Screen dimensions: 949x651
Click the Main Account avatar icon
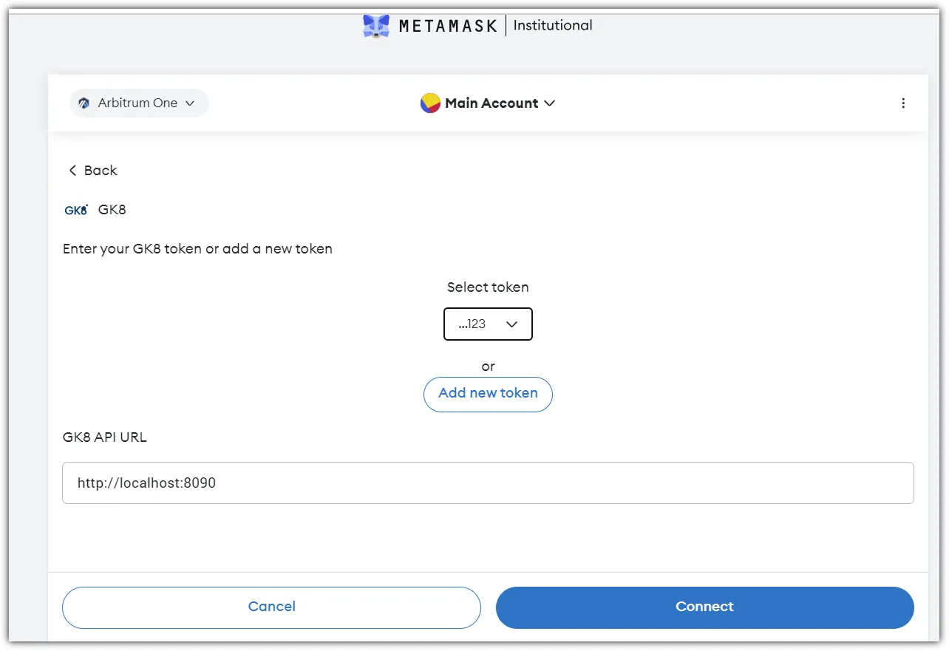(x=430, y=103)
